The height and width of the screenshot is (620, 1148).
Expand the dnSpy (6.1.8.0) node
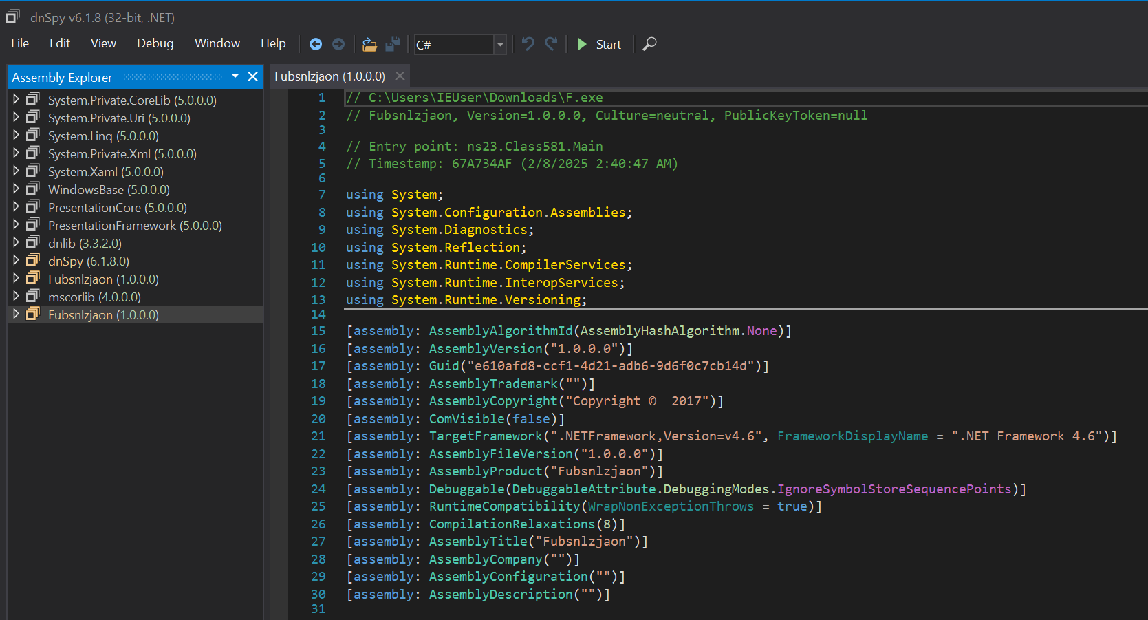point(16,261)
